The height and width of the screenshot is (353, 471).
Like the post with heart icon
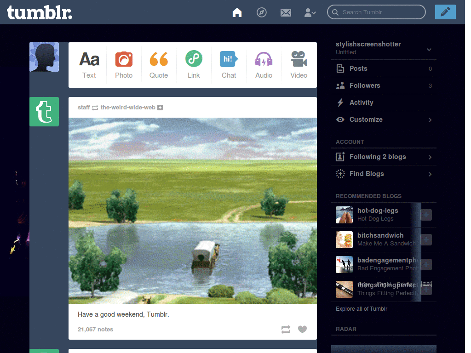[x=303, y=329]
